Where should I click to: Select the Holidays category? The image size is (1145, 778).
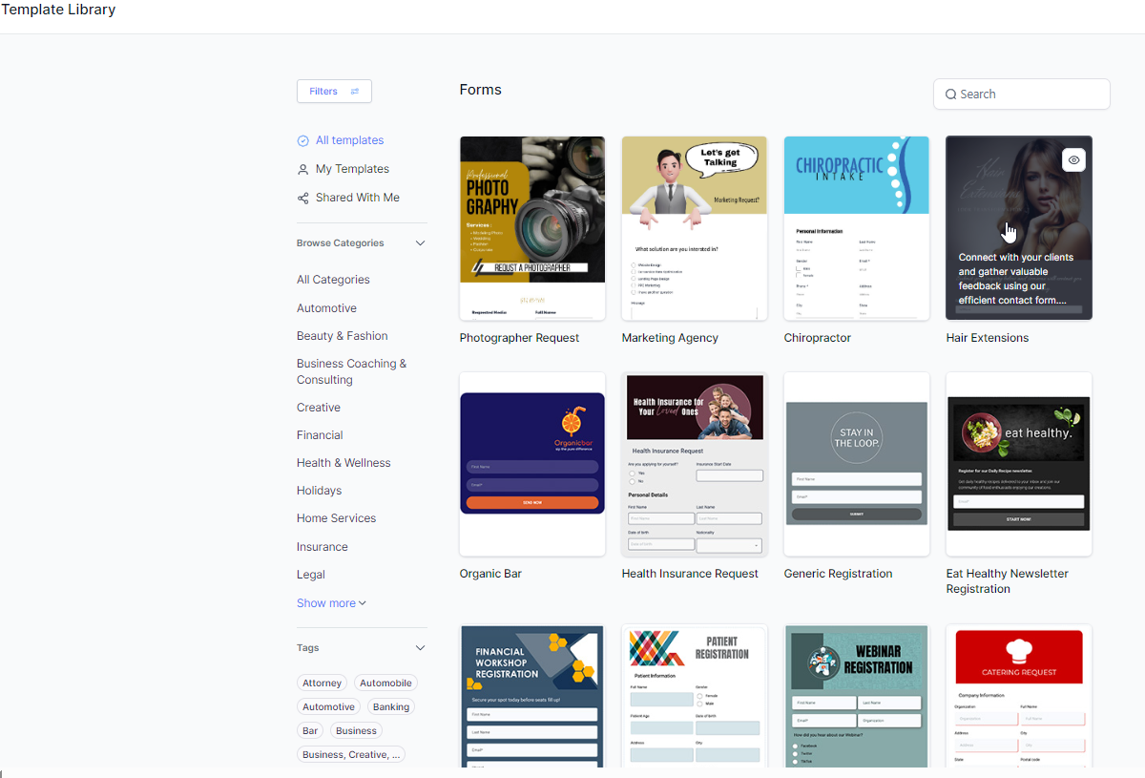(319, 491)
